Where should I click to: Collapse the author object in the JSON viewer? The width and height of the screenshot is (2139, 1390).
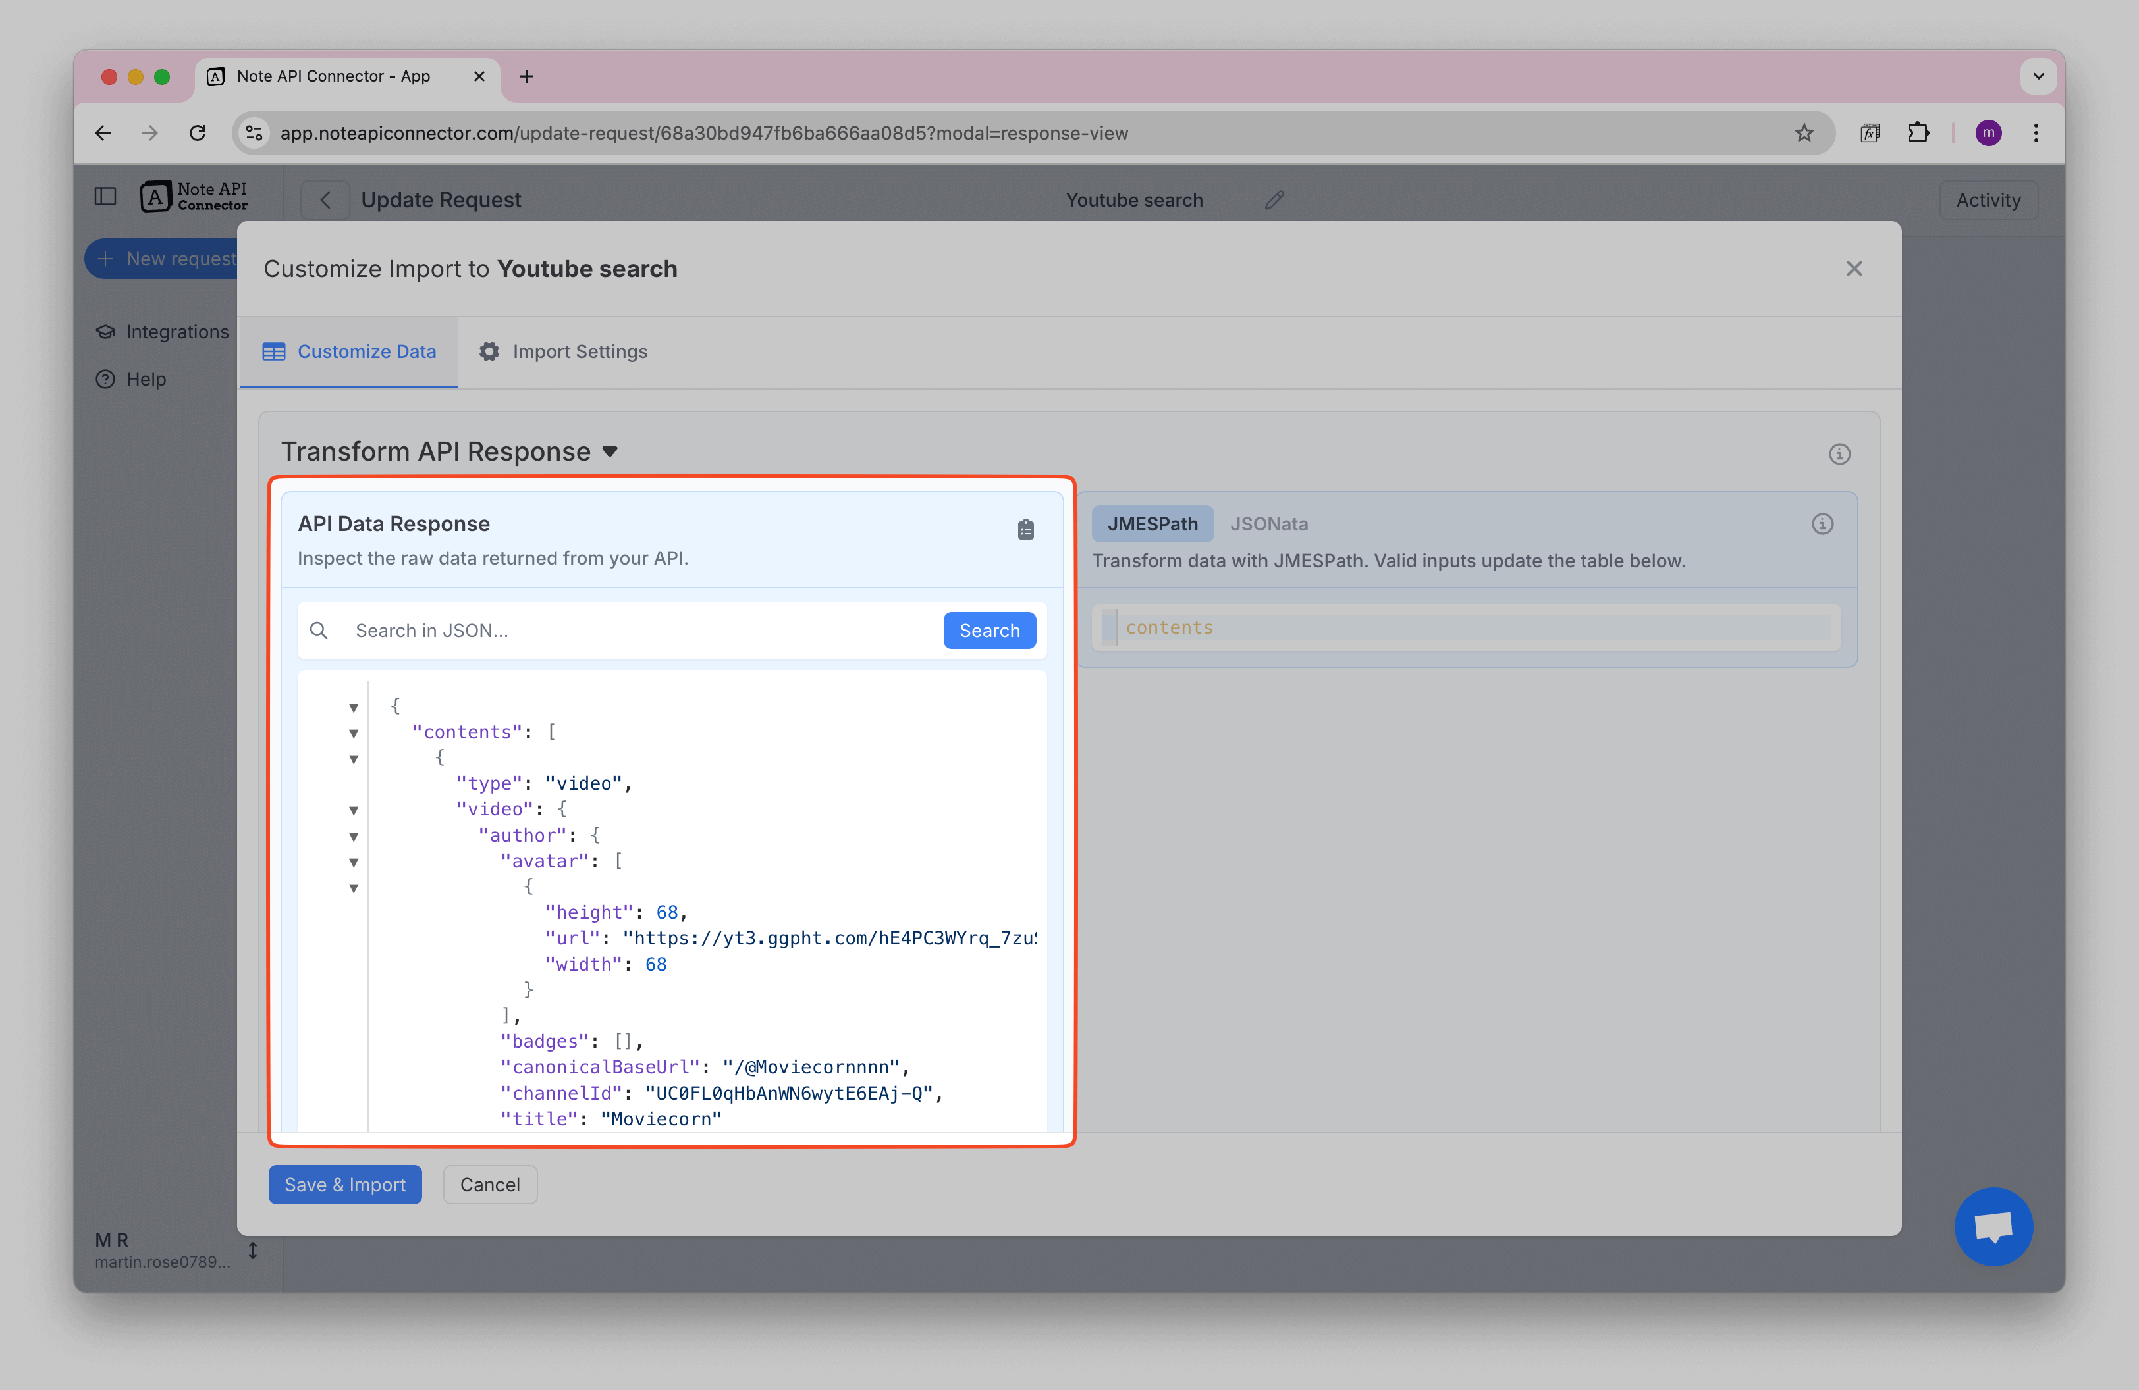click(x=353, y=836)
